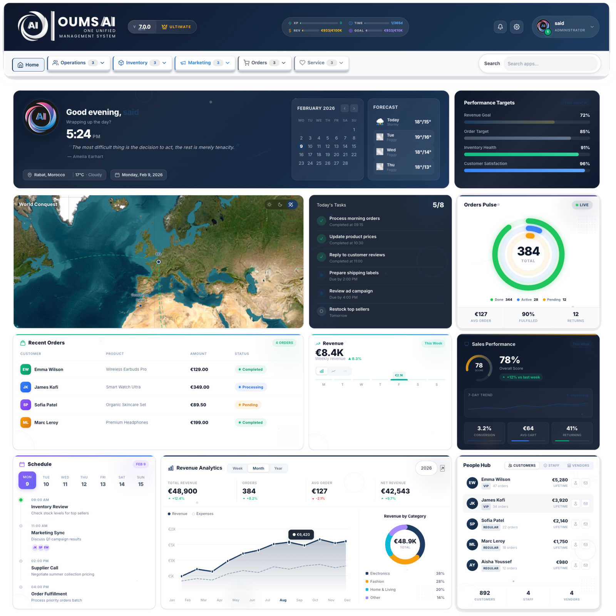The image size is (616, 616).
Task: Switch Revenue card to line chart view
Action: point(333,371)
